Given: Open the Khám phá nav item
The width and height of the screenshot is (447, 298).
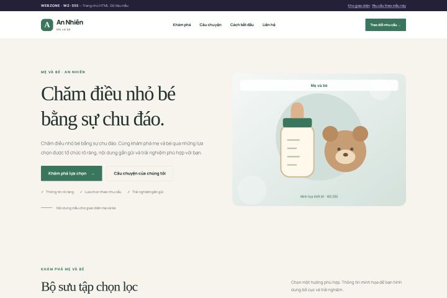Looking at the screenshot, I should [x=182, y=25].
